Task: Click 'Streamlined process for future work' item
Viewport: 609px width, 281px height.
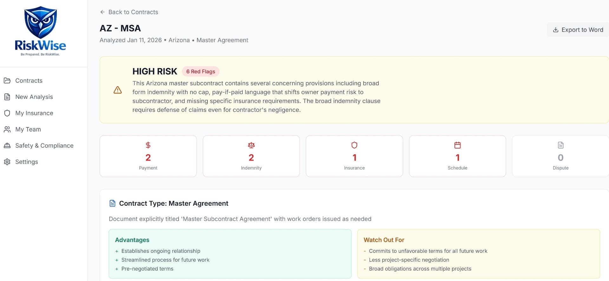Action: coord(165,260)
